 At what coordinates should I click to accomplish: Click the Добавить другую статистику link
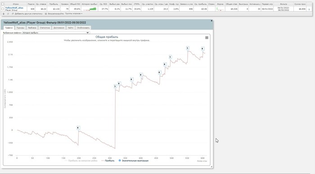28,14
